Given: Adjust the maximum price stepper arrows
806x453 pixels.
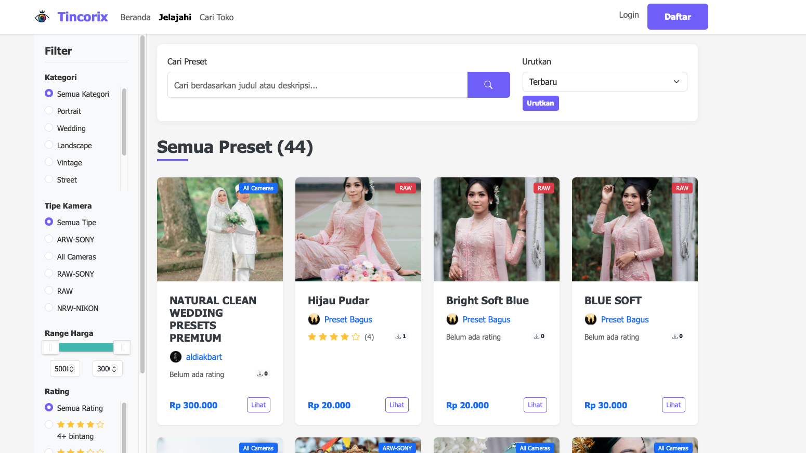Looking at the screenshot, I should (114, 369).
